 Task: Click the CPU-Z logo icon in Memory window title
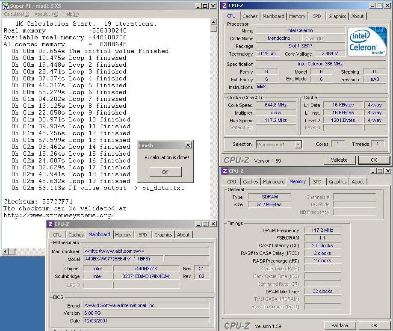click(x=225, y=171)
